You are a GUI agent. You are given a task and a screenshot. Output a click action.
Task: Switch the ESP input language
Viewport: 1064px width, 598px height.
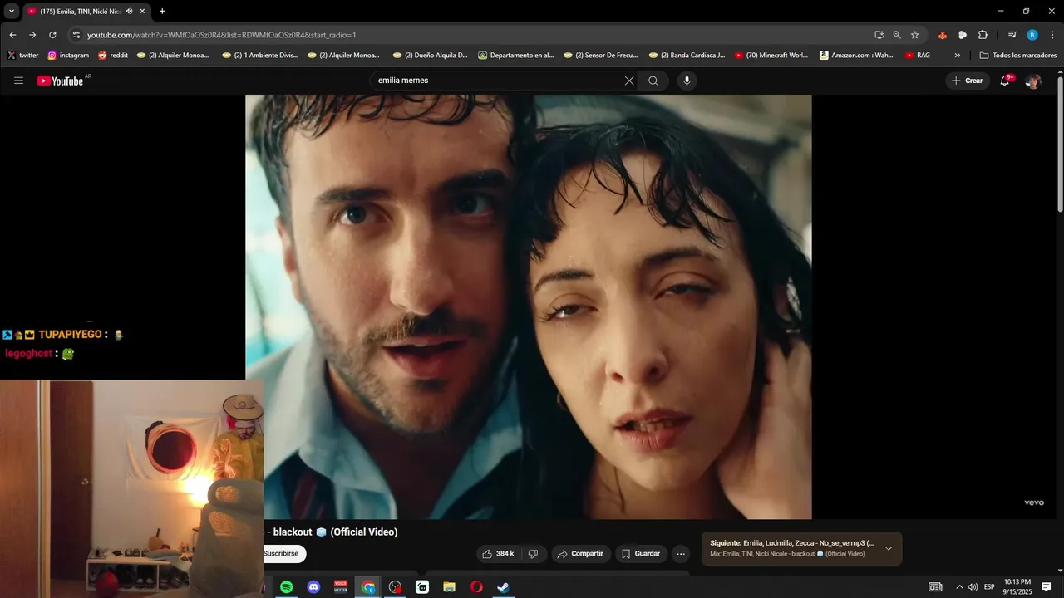989,587
